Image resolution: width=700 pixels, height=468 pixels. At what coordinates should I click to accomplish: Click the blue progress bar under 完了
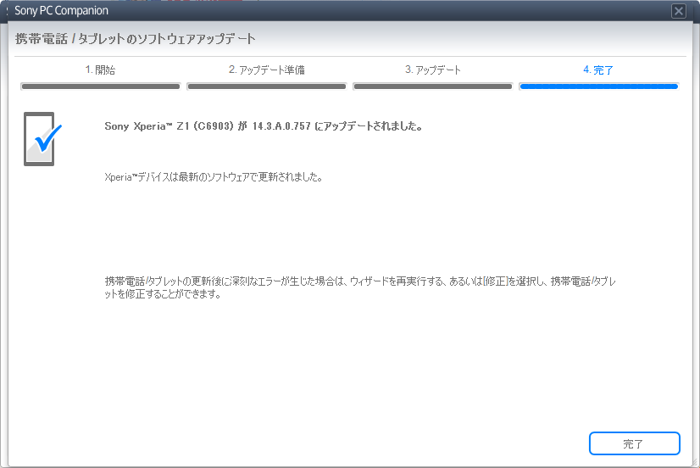point(599,86)
